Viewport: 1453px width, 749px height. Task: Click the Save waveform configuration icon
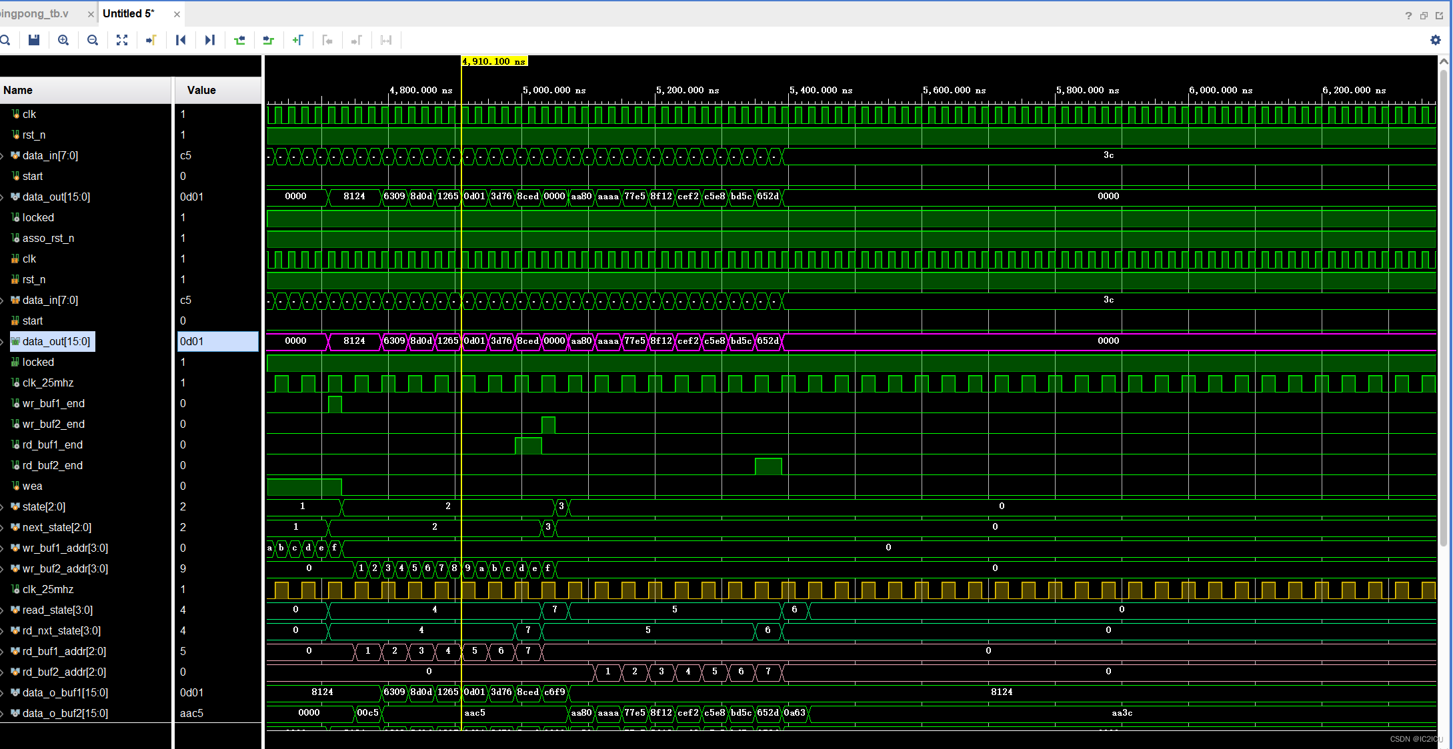coord(34,40)
